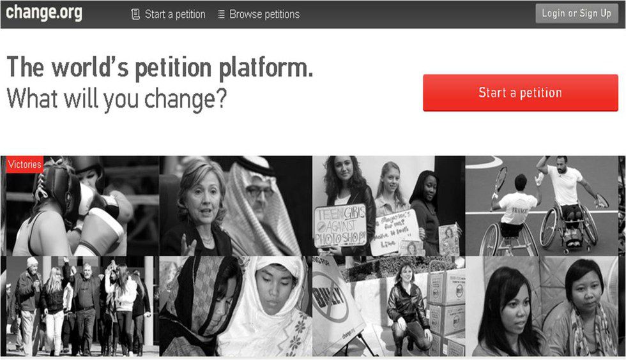
Task: Click the partially visible photo at right edge
Action: [x=622, y=206]
